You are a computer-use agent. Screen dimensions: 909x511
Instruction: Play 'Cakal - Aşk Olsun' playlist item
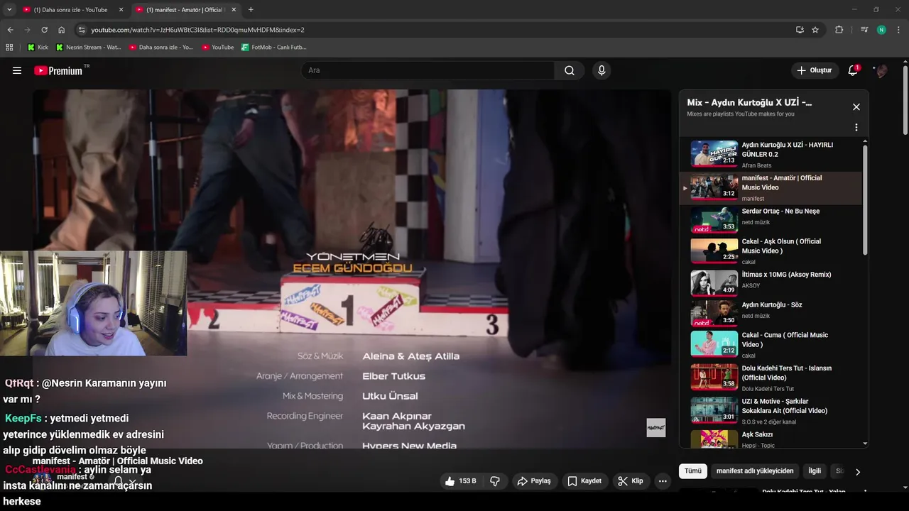click(x=771, y=251)
